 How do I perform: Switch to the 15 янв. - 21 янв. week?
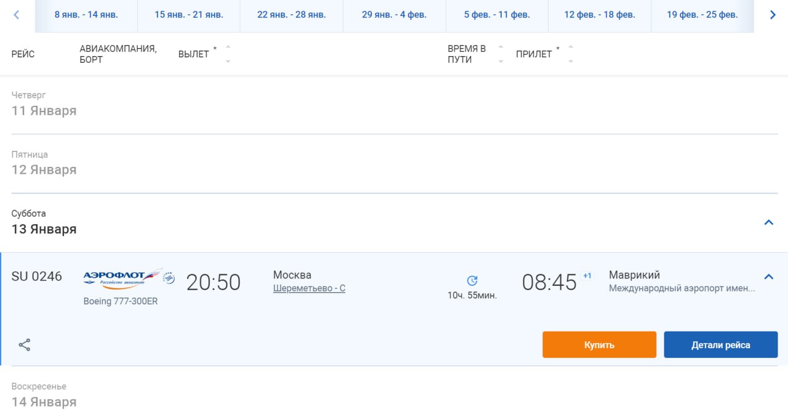coord(188,15)
